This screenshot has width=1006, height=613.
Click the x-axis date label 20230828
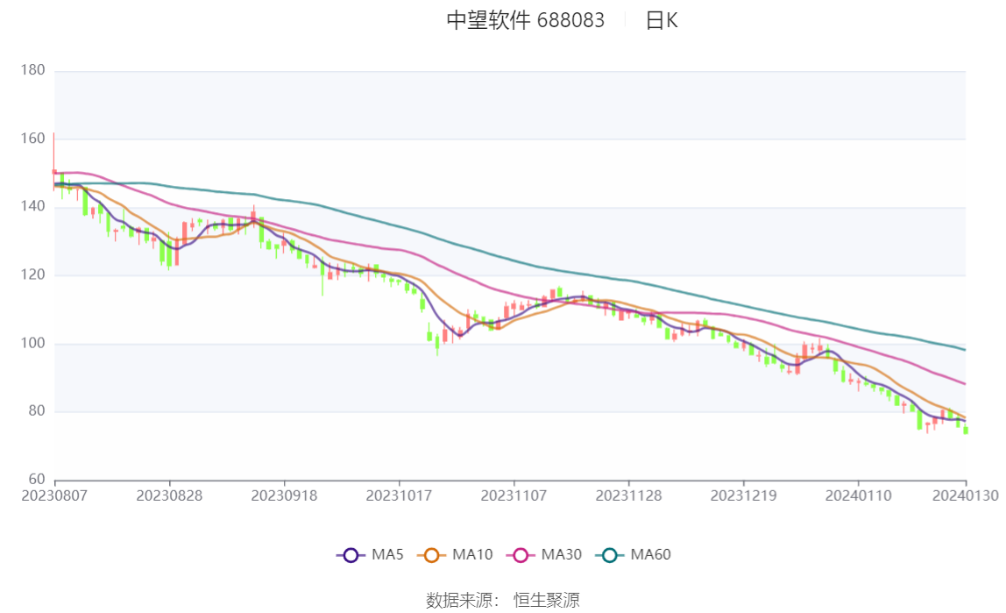click(169, 496)
